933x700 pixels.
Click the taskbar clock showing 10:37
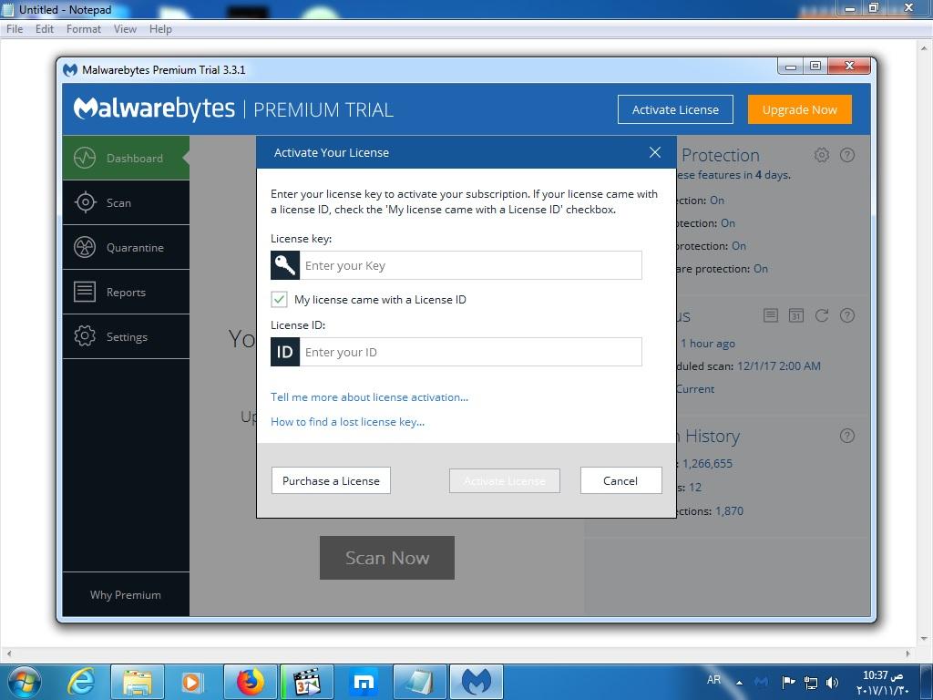pyautogui.click(x=883, y=683)
